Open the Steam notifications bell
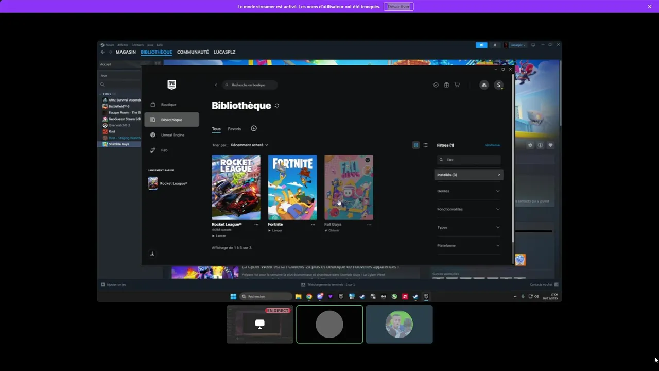659x371 pixels. coord(495,45)
